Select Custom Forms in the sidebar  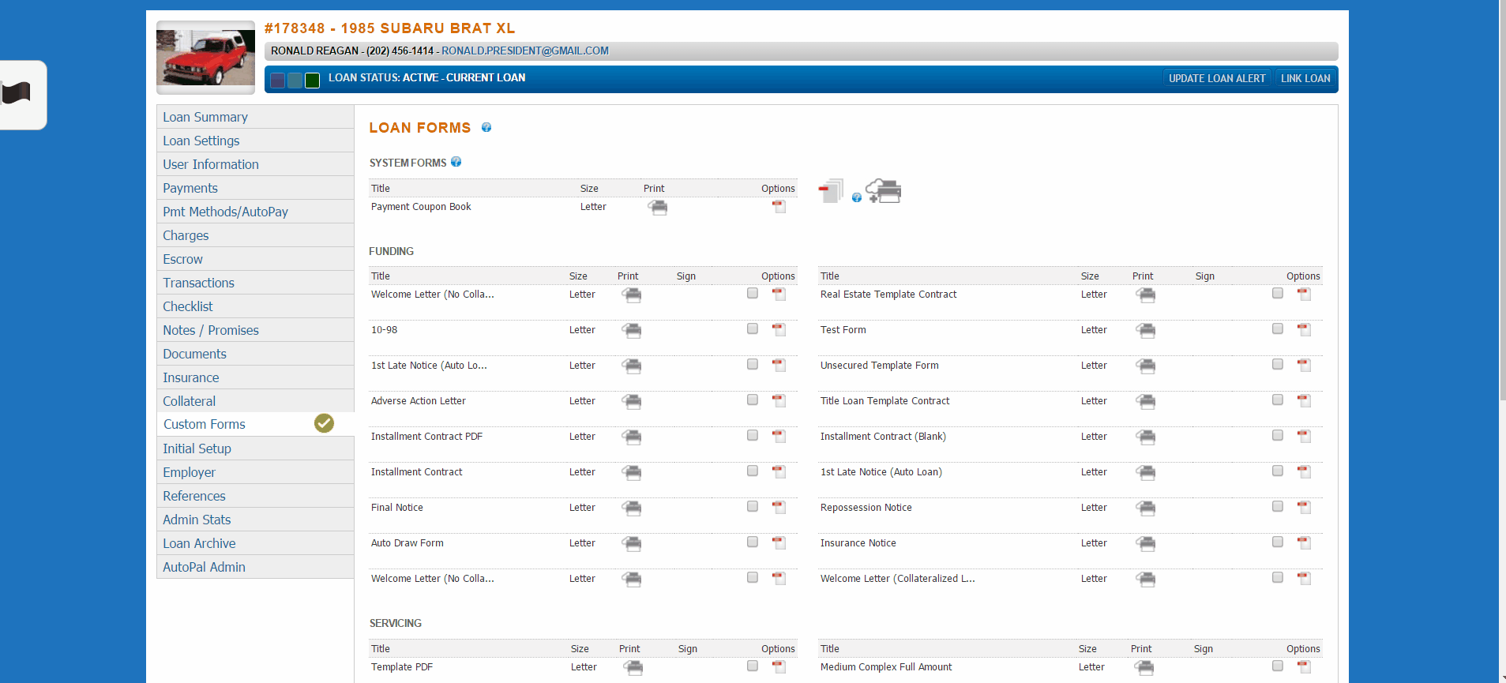[x=255, y=424]
